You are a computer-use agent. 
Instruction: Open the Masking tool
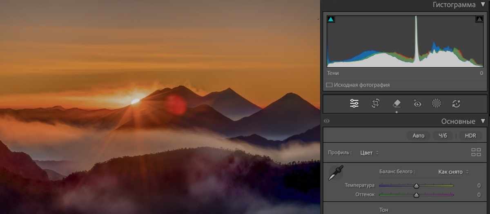click(437, 104)
